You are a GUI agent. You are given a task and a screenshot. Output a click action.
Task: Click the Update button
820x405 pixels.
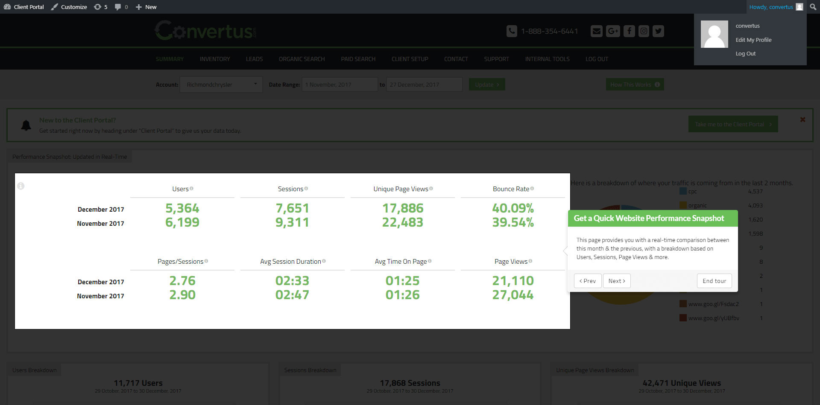coord(487,84)
